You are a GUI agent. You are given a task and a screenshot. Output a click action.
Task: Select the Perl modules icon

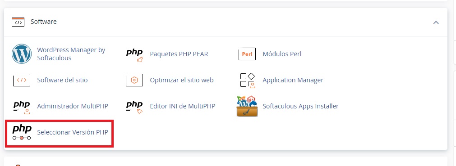[247, 54]
